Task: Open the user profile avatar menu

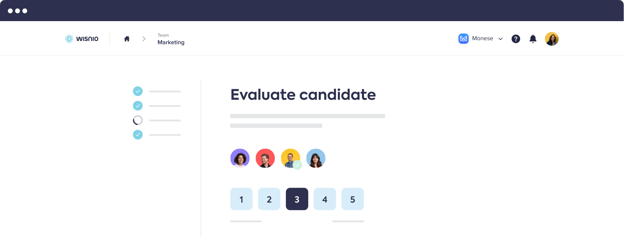Action: point(552,39)
